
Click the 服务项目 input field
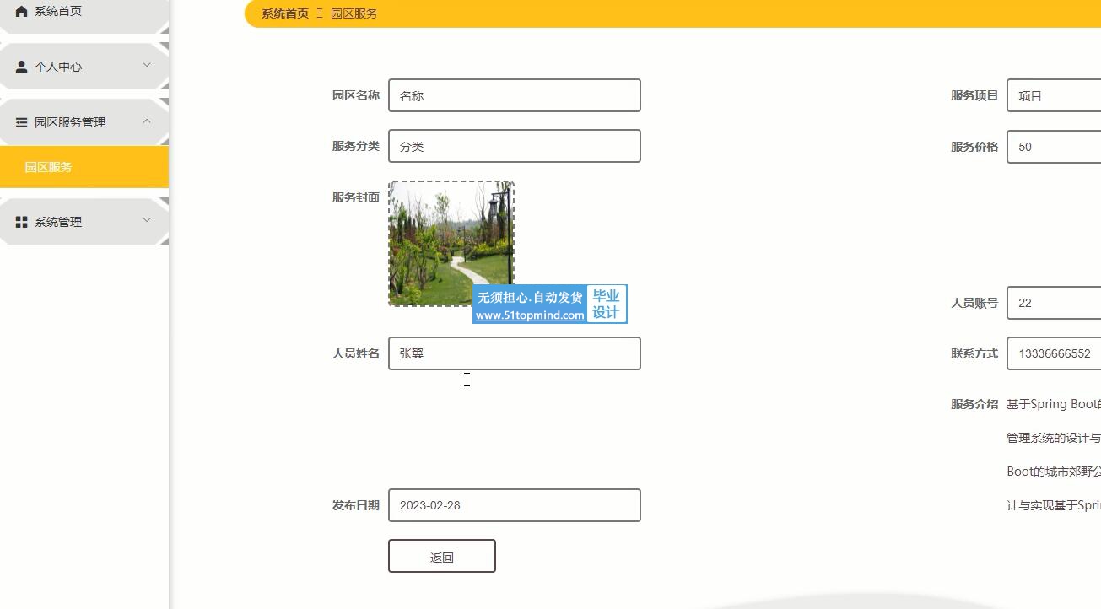(1054, 95)
